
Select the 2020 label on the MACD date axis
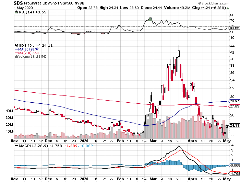click(x=84, y=179)
